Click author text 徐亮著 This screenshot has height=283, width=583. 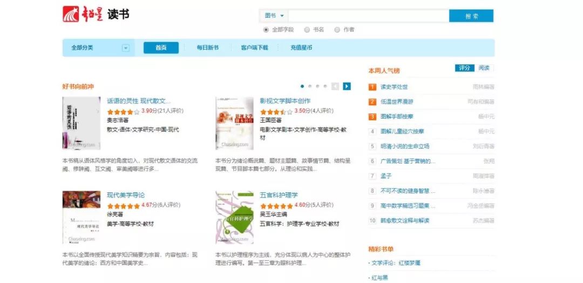(x=116, y=214)
